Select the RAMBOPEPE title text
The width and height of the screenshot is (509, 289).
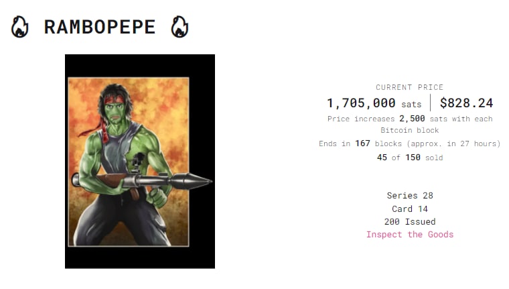(99, 27)
